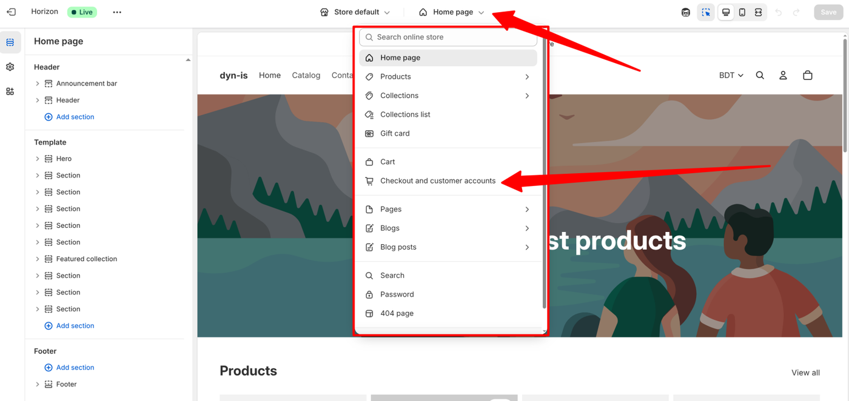
Task: Toggle the preview inspector selection tool
Action: (706, 12)
